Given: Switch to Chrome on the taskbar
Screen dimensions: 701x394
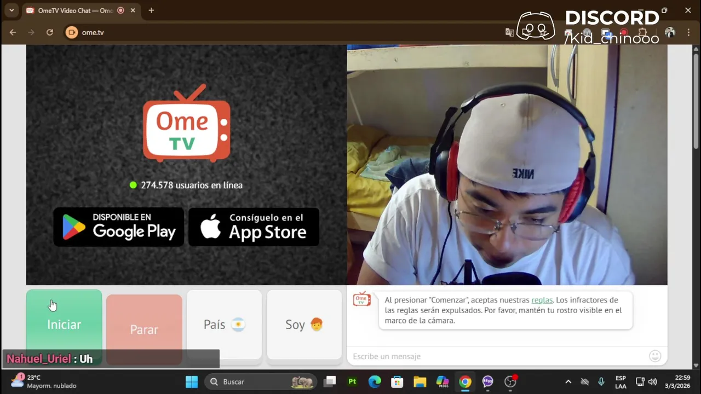Looking at the screenshot, I should [465, 381].
